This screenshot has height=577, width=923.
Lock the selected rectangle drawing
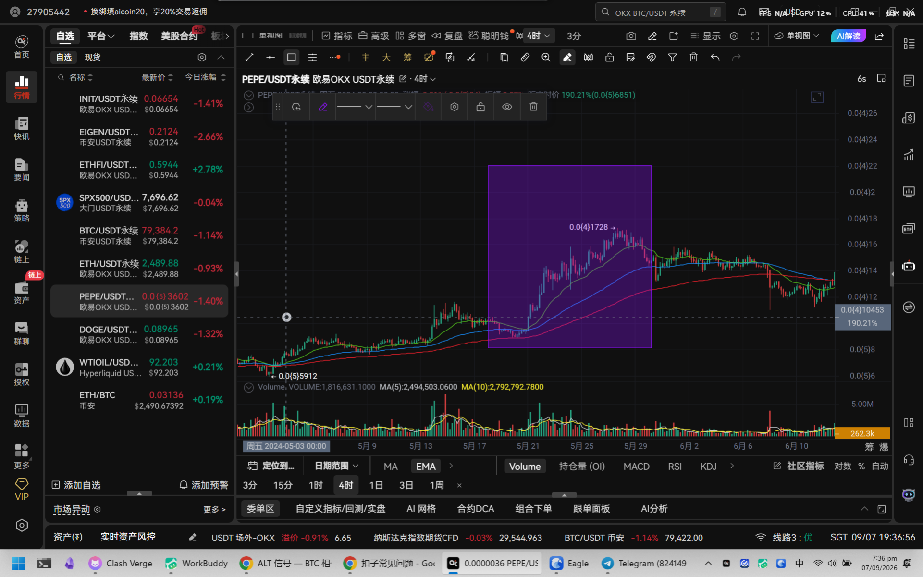[480, 107]
